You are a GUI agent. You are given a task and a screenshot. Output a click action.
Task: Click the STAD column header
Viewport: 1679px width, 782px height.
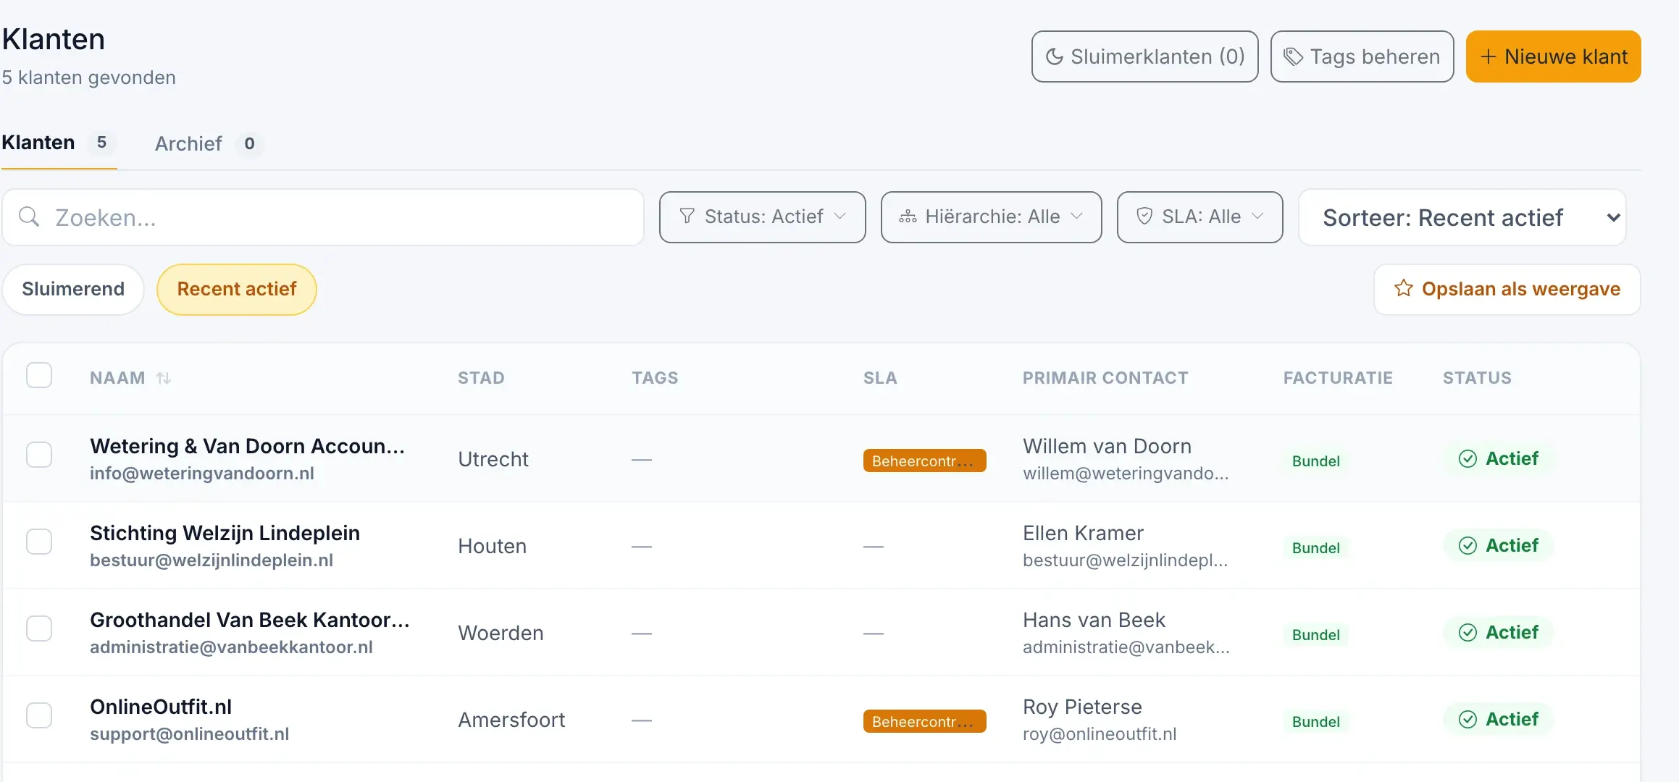481,378
